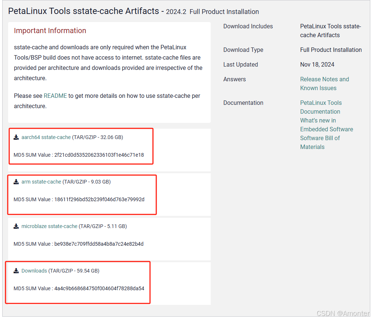
Task: Click the (TAR/GZIP - 59.54 GB) size text
Action: click(74, 271)
